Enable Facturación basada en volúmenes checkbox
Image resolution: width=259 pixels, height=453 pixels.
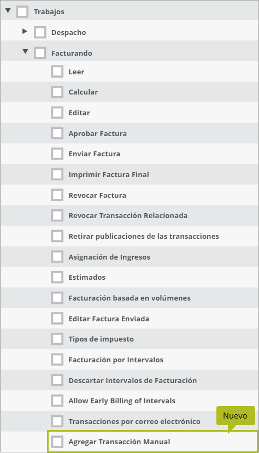57,298
